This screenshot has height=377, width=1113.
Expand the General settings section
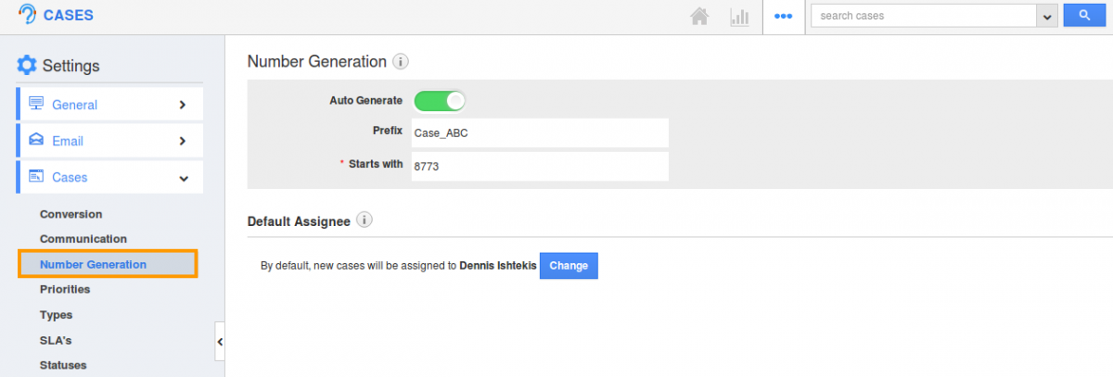109,105
